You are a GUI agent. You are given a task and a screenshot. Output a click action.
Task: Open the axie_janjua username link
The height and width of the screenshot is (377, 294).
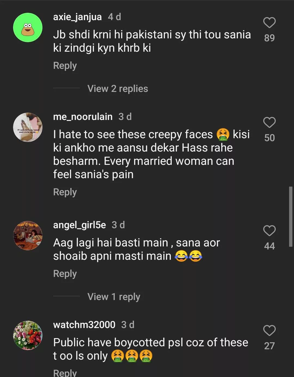(x=77, y=17)
